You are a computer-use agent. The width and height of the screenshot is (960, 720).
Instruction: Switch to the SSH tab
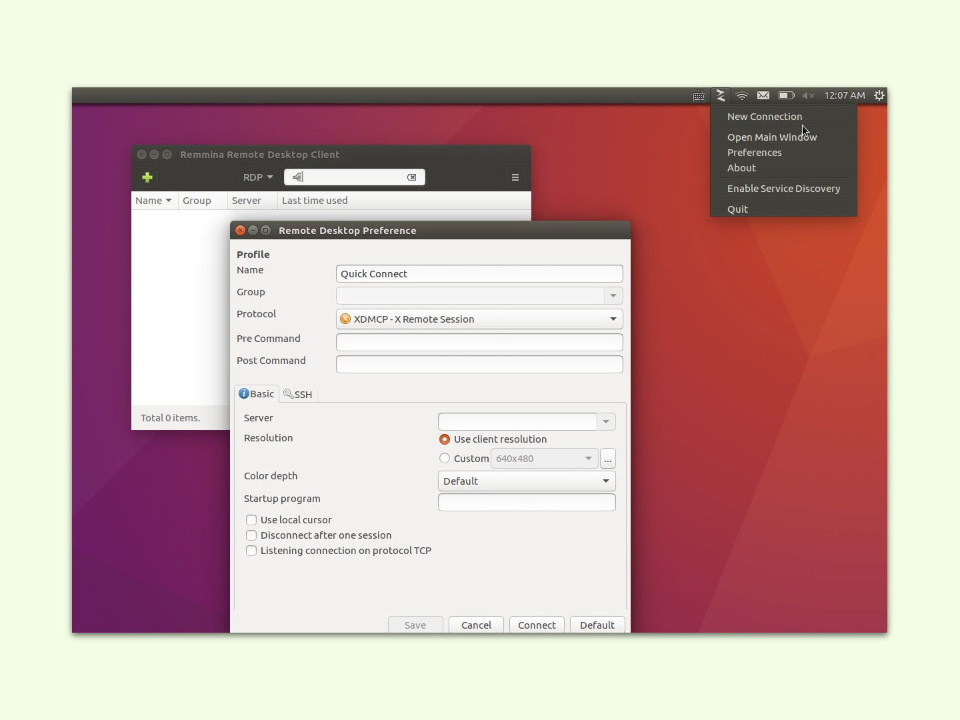click(x=298, y=395)
